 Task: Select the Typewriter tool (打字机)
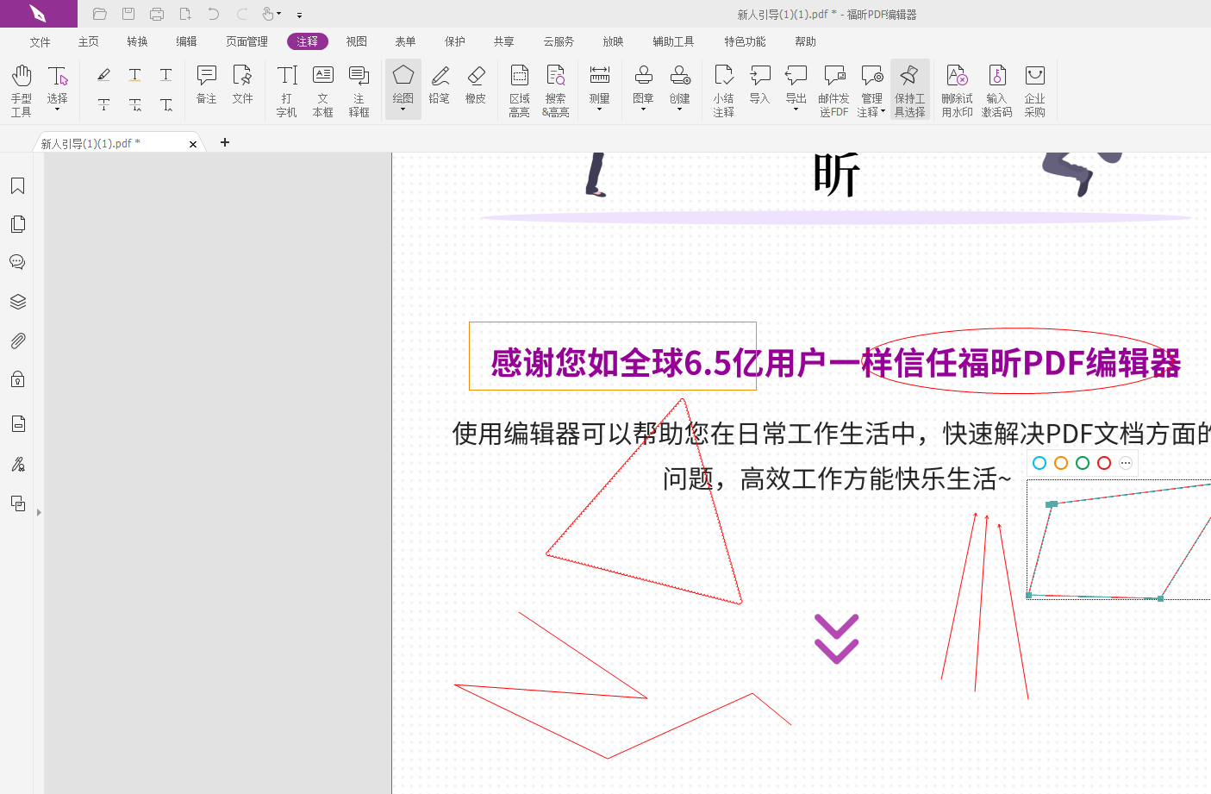click(x=287, y=91)
